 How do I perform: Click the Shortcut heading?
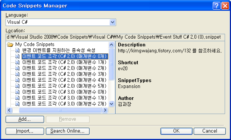128,63
